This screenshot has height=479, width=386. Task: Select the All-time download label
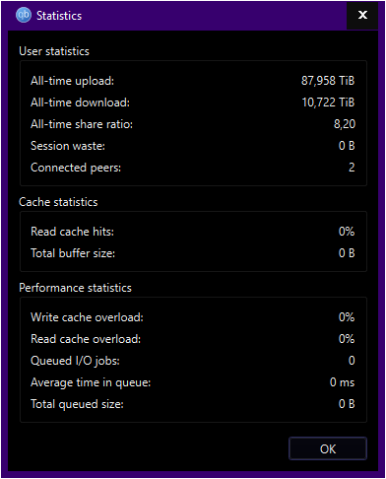click(x=80, y=103)
